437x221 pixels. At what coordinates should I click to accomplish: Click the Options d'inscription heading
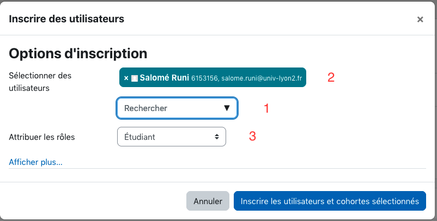(x=78, y=53)
